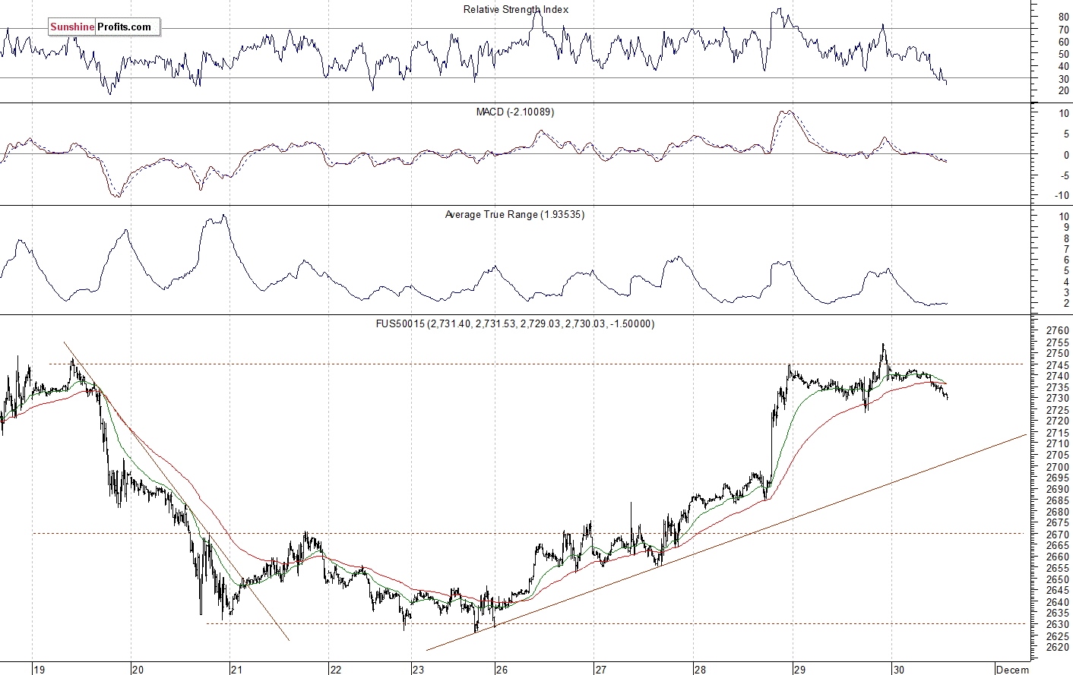This screenshot has height=675, width=1073.
Task: Click the RSI scale value 30
Action: 1064,79
